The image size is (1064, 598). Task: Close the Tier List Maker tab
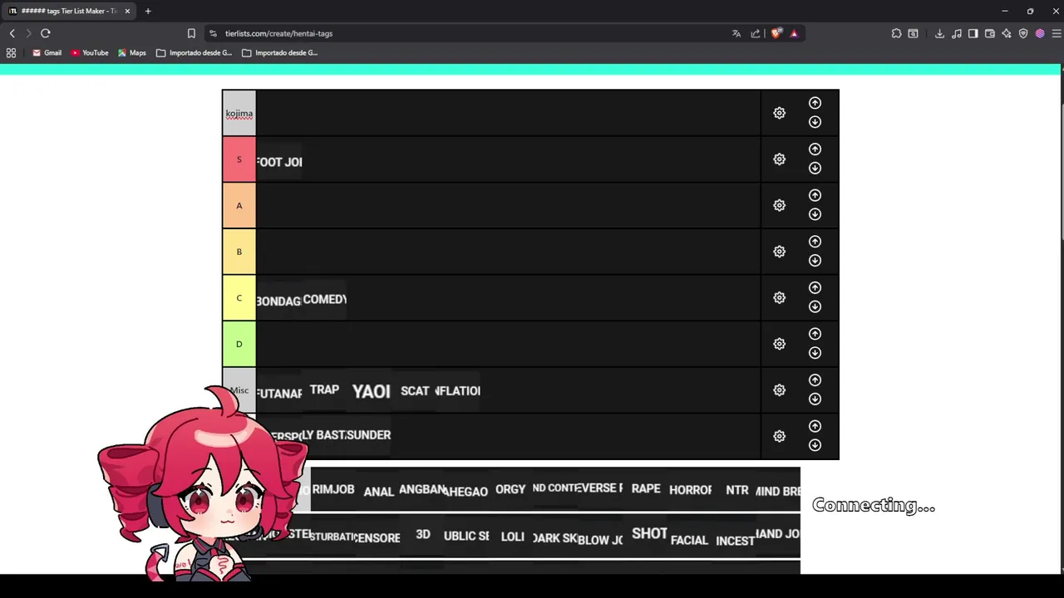[127, 11]
